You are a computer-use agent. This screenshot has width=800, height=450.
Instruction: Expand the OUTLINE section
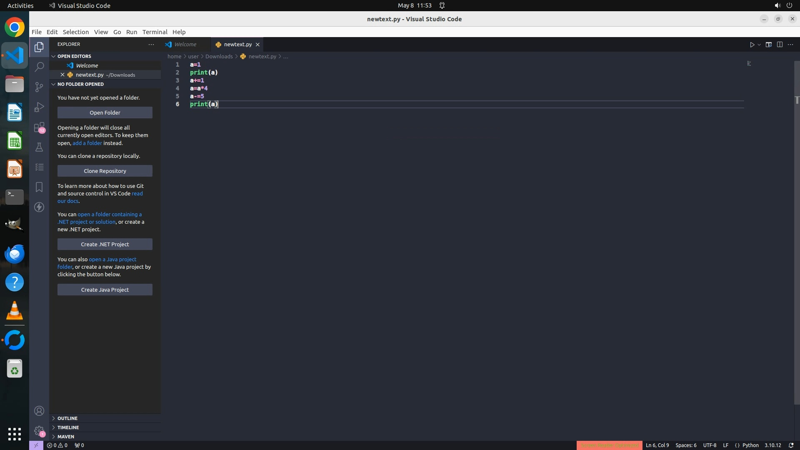67,418
